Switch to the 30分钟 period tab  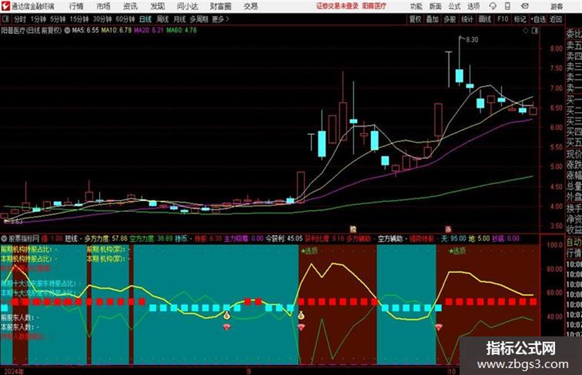102,19
